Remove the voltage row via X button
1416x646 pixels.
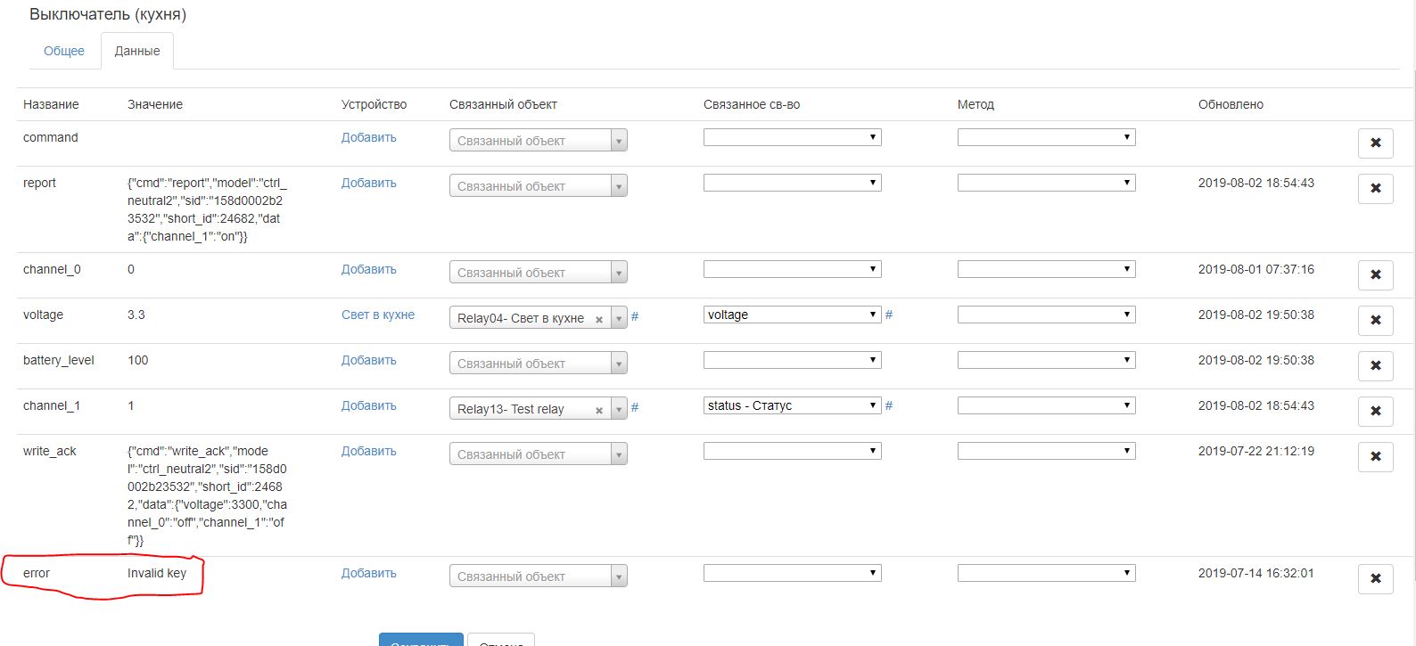click(1375, 320)
